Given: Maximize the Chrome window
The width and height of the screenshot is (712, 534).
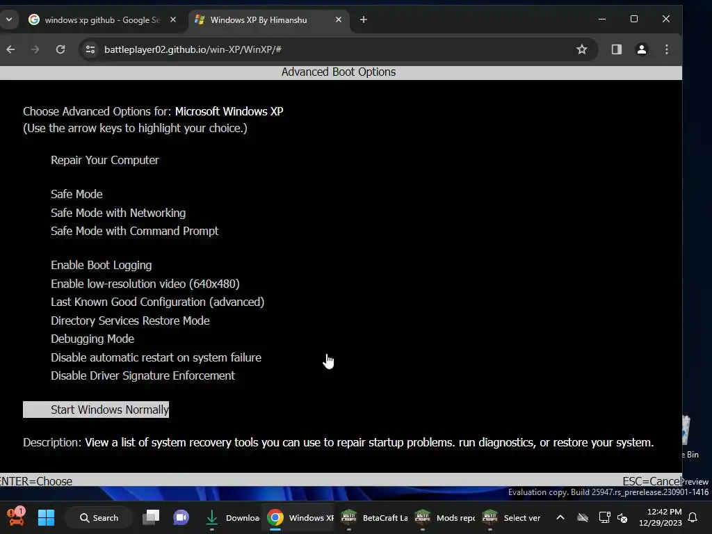Looking at the screenshot, I should (634, 19).
